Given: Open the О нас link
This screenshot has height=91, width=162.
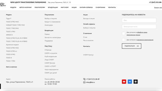Looking at the screenshot, I should 85,37.
